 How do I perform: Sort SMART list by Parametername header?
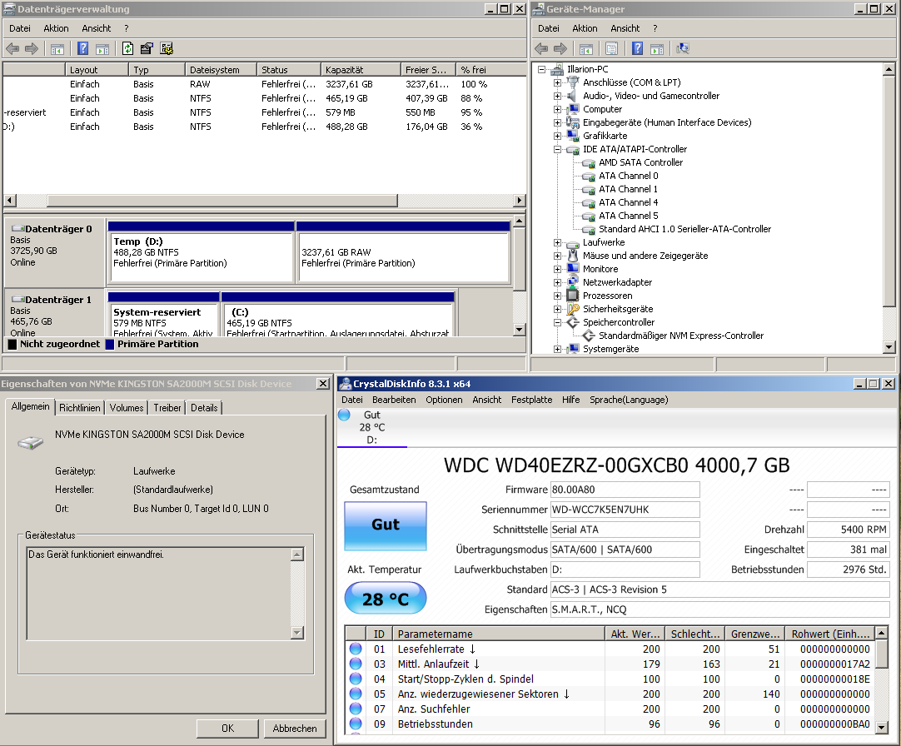point(498,634)
